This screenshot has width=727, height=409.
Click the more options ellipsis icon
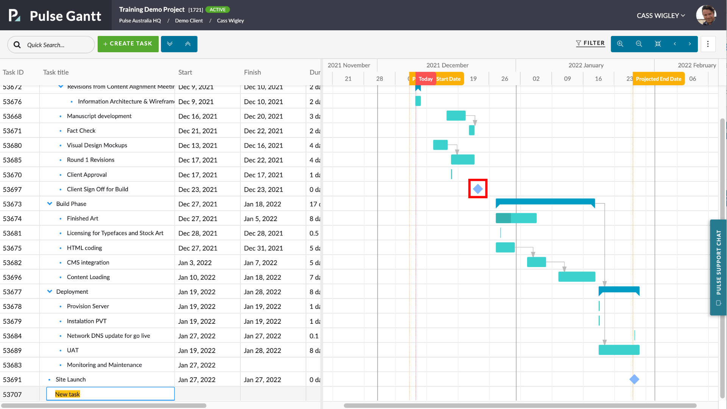pyautogui.click(x=708, y=44)
